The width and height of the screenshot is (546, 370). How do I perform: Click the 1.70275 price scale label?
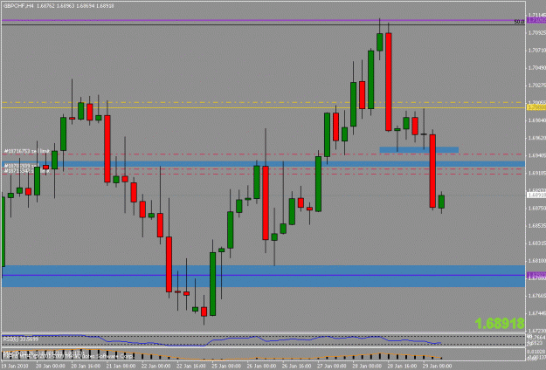[x=536, y=86]
